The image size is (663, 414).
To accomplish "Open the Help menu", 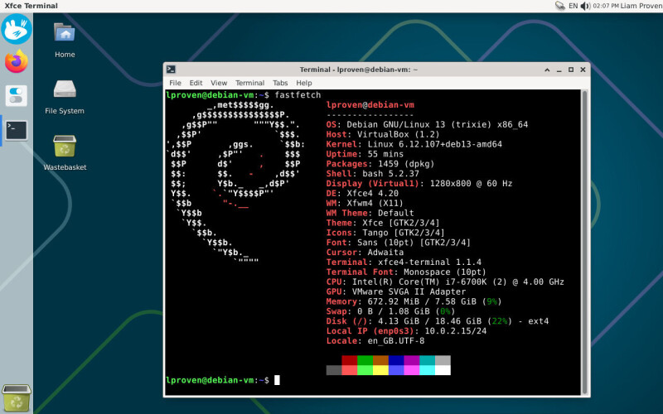I will point(303,83).
